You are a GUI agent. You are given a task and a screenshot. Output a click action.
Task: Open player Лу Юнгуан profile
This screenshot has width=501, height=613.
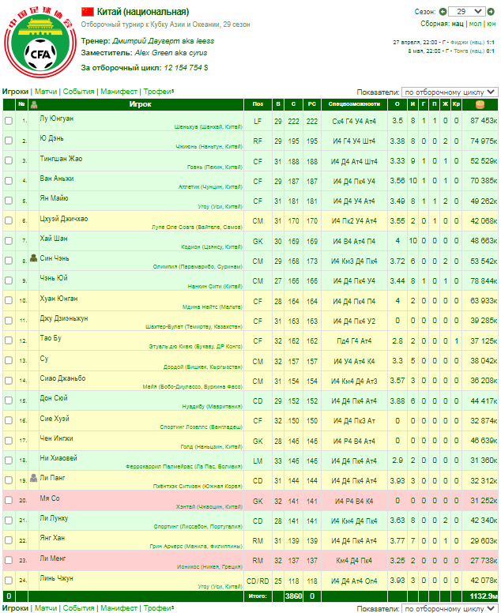[57, 118]
